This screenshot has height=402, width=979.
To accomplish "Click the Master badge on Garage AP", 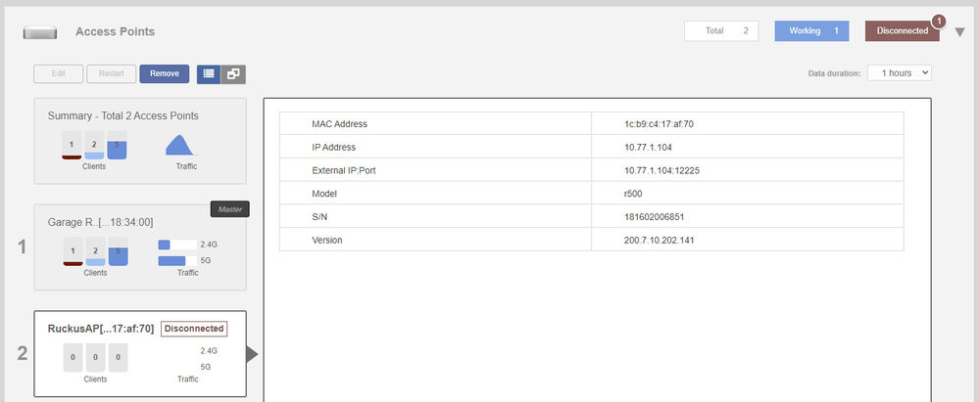I will tap(229, 208).
